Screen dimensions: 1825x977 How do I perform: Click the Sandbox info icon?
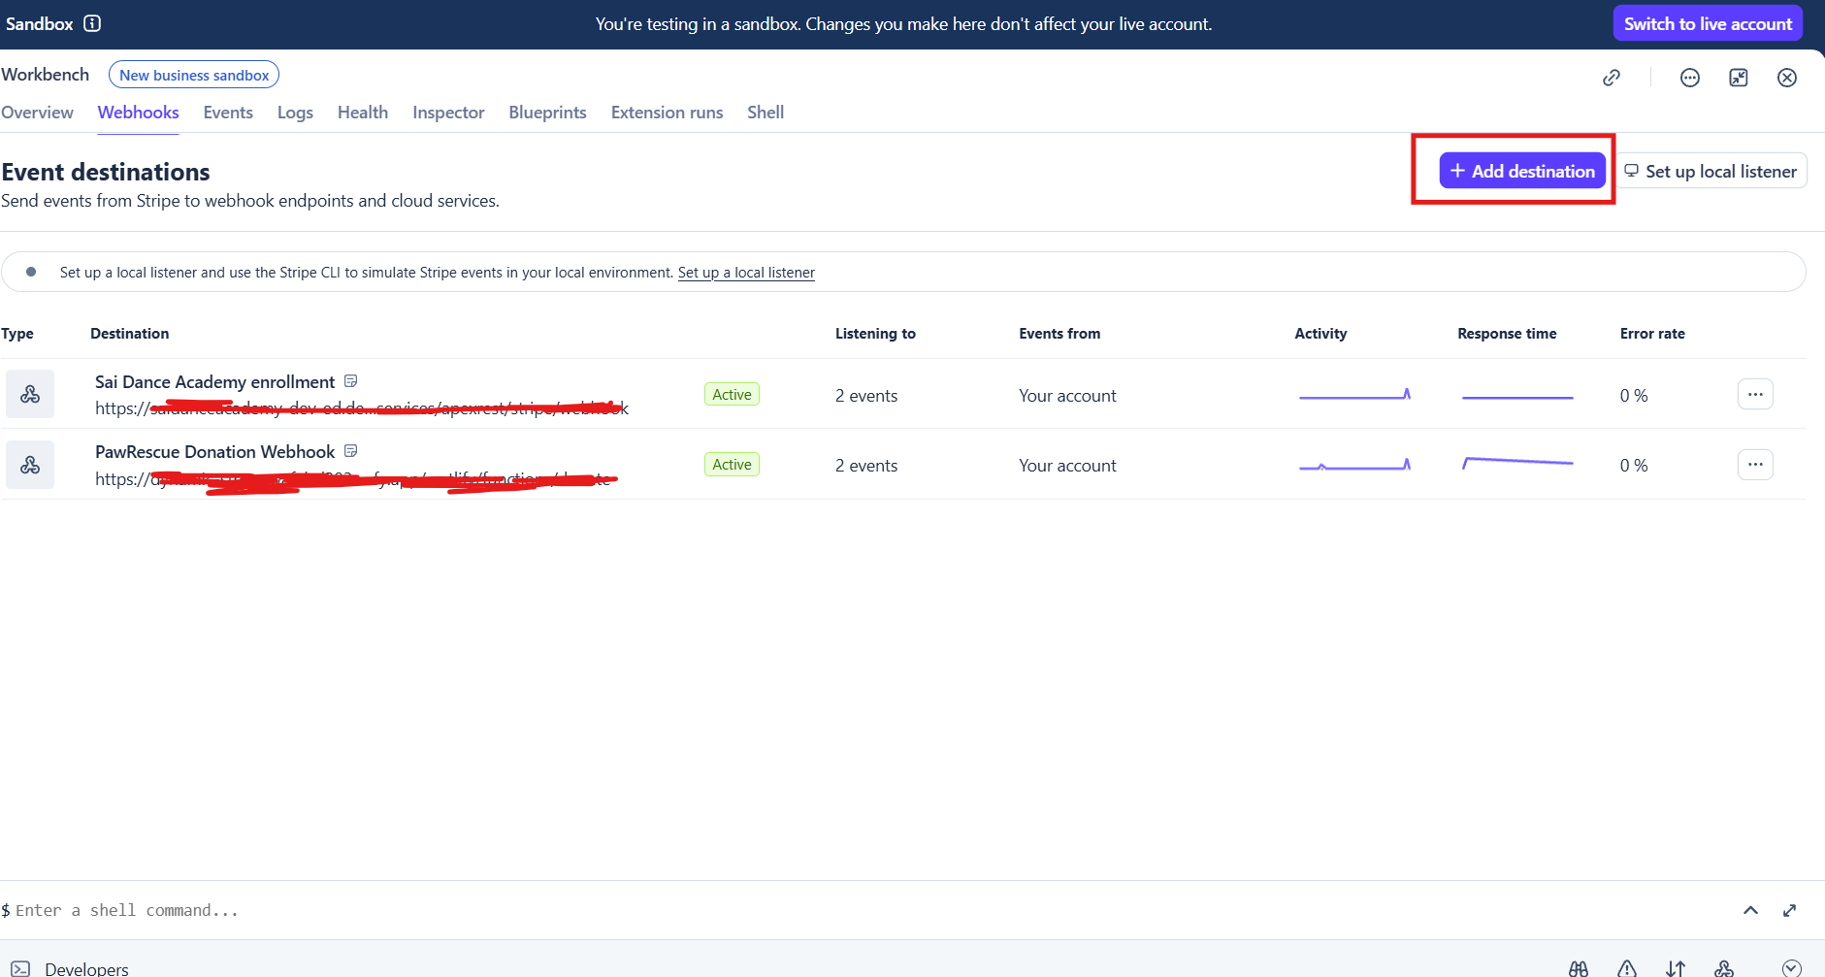[92, 23]
